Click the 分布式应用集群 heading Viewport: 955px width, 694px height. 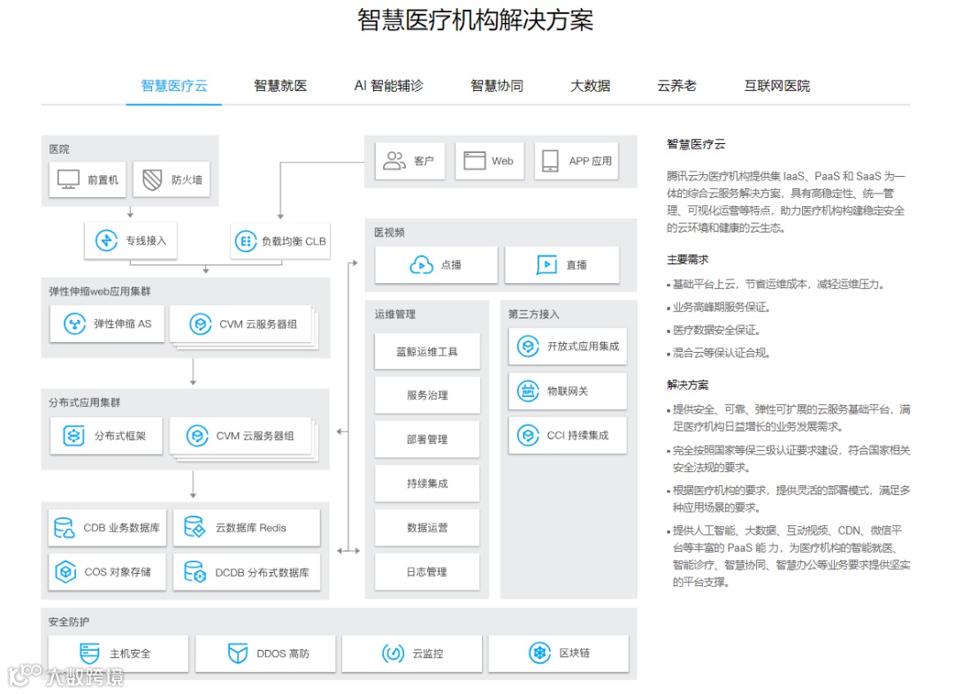85,402
